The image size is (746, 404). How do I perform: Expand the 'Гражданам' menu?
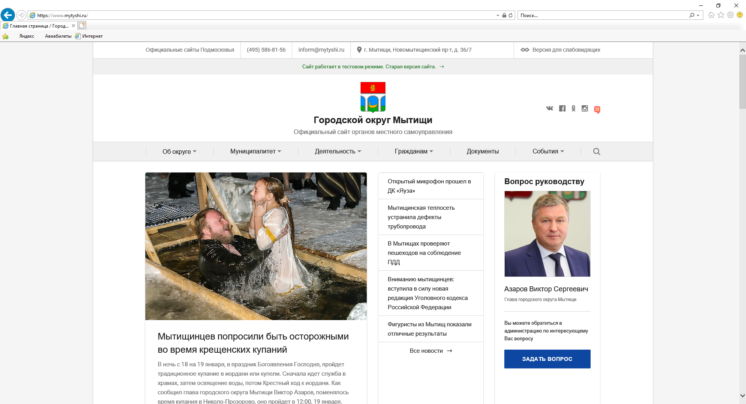tap(414, 151)
